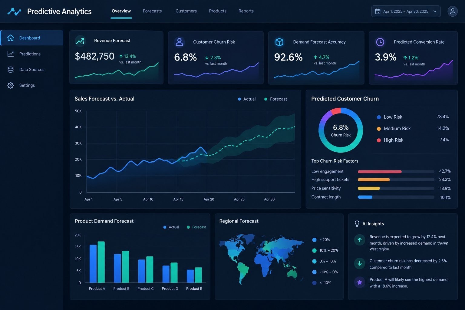Toggle Forecast series in Product Demand legend
Image resolution: width=465 pixels, height=310 pixels.
click(196, 227)
